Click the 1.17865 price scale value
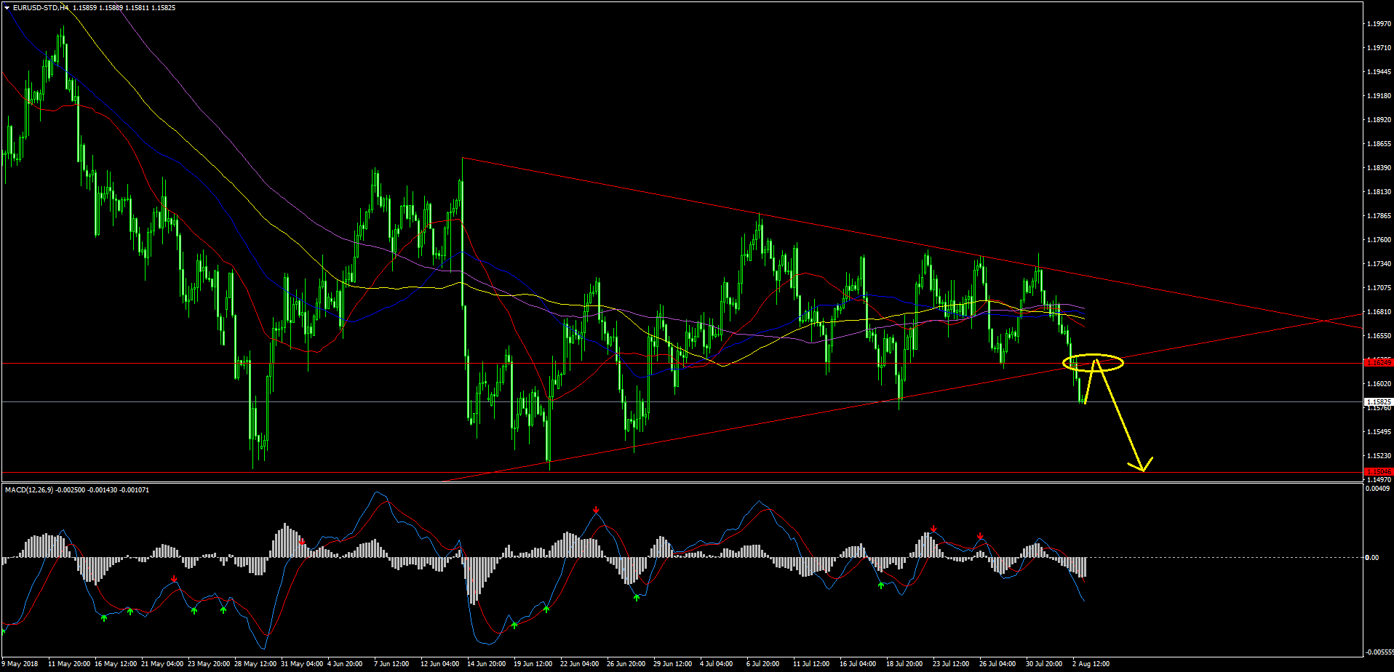 click(x=1379, y=216)
